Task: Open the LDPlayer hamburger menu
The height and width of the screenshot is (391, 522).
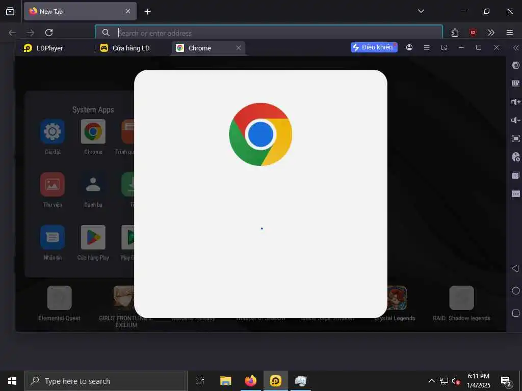Action: (427, 47)
